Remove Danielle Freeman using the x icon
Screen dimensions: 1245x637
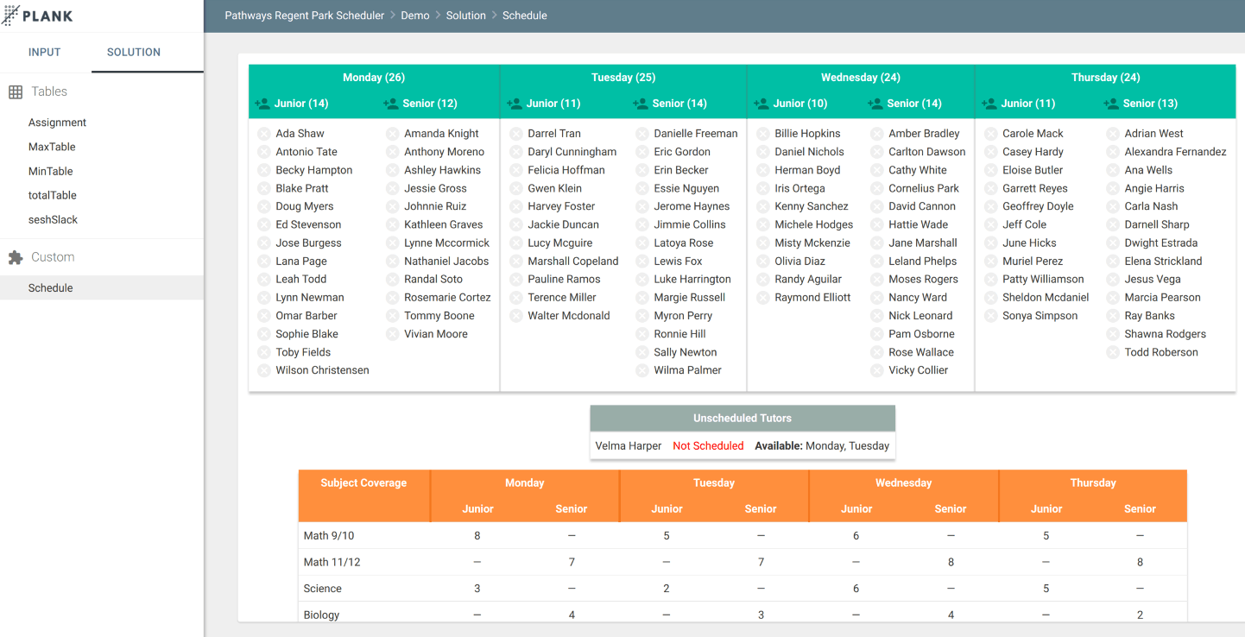click(642, 134)
